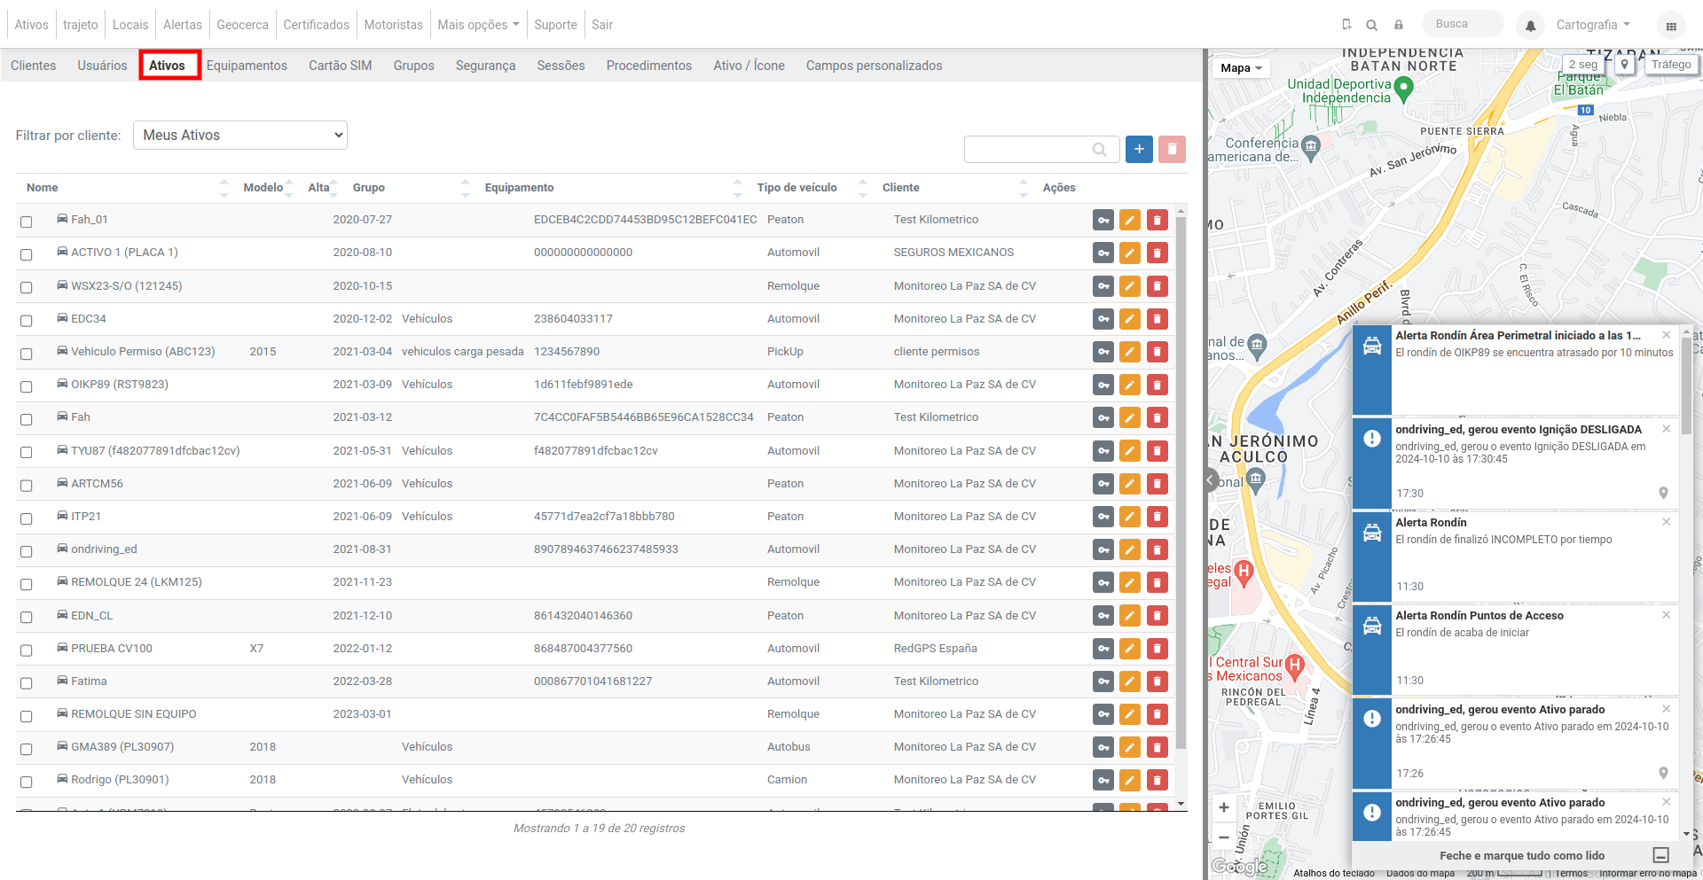Select the ARTCM56 row checkbox
The height and width of the screenshot is (880, 1703).
click(27, 486)
